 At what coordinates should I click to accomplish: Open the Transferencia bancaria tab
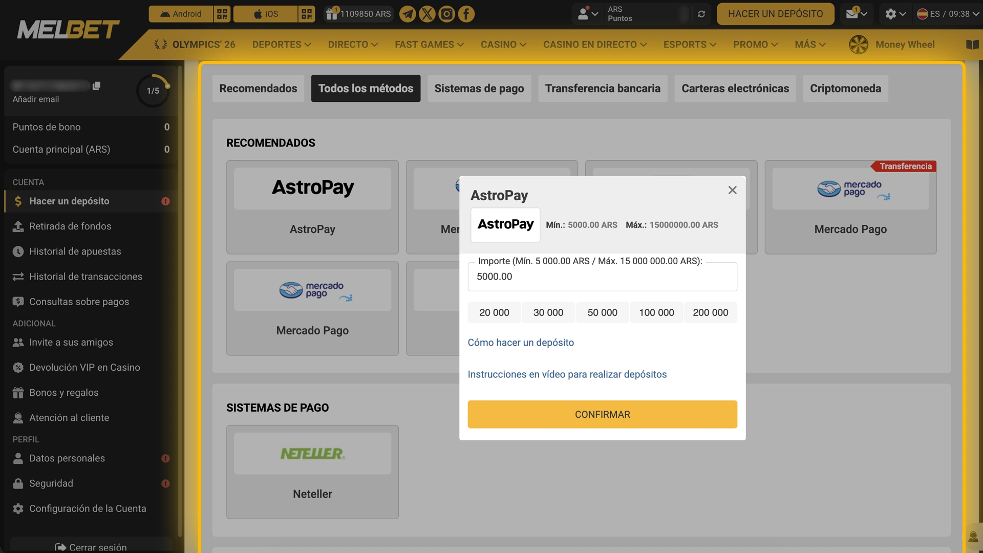pos(603,88)
